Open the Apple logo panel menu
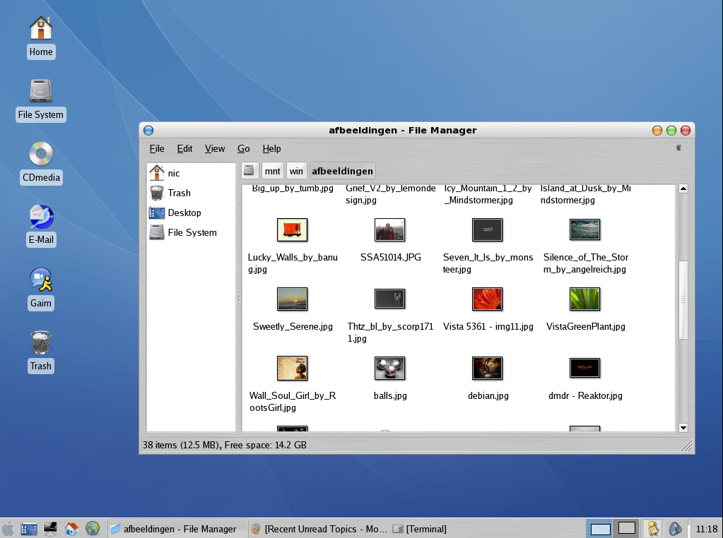Image resolution: width=723 pixels, height=538 pixels. pos(8,528)
